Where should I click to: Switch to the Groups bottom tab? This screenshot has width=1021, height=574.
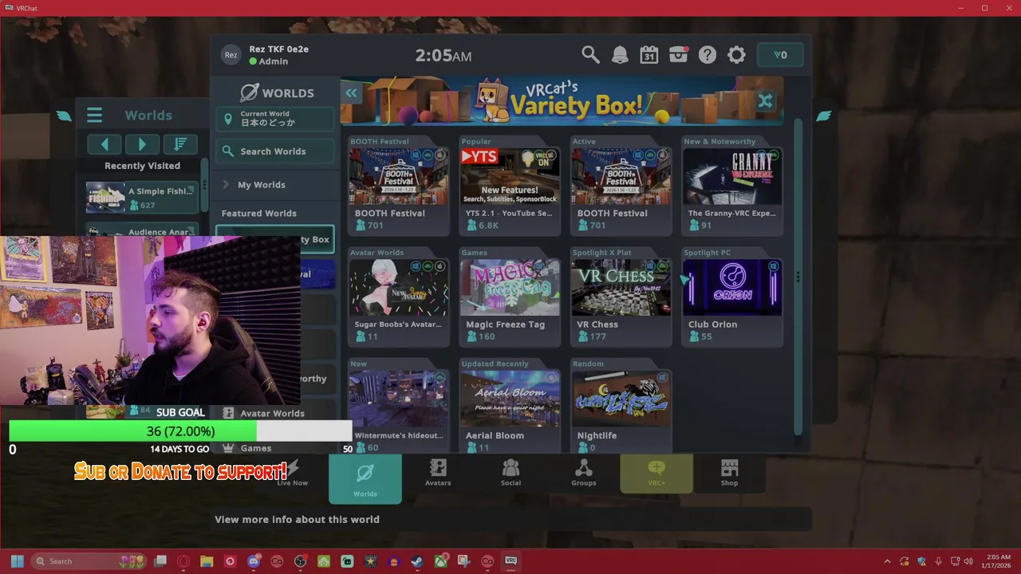pos(583,473)
